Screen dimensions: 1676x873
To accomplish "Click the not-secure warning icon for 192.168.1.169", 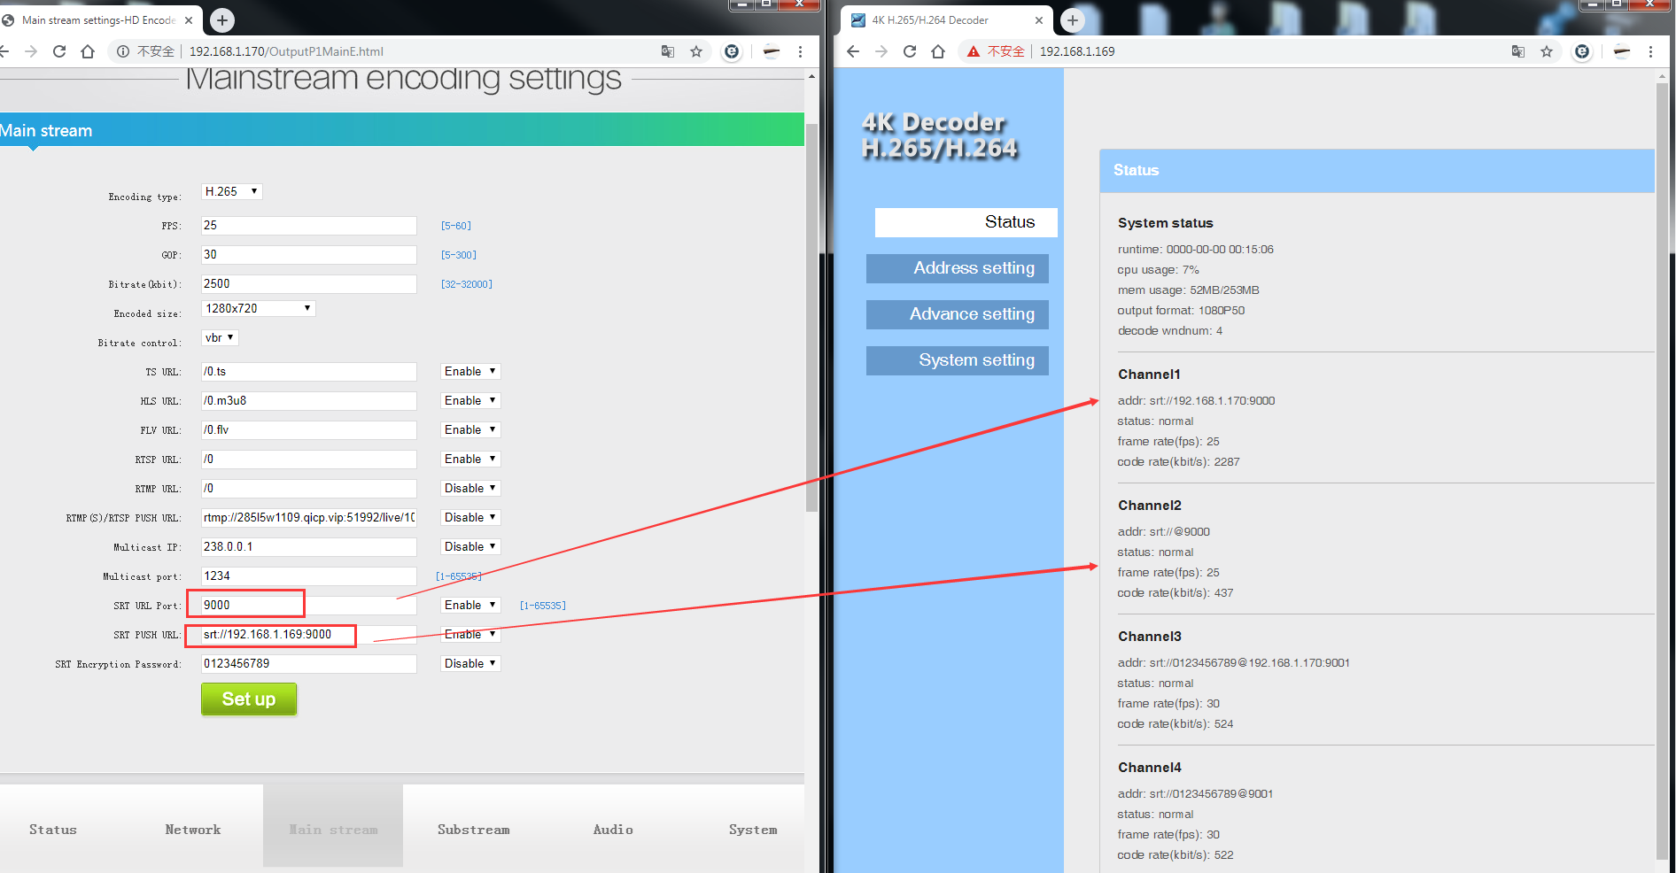I will coord(974,51).
